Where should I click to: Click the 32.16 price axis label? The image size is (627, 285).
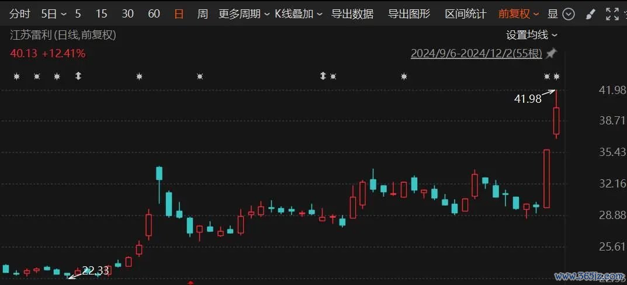(x=612, y=184)
